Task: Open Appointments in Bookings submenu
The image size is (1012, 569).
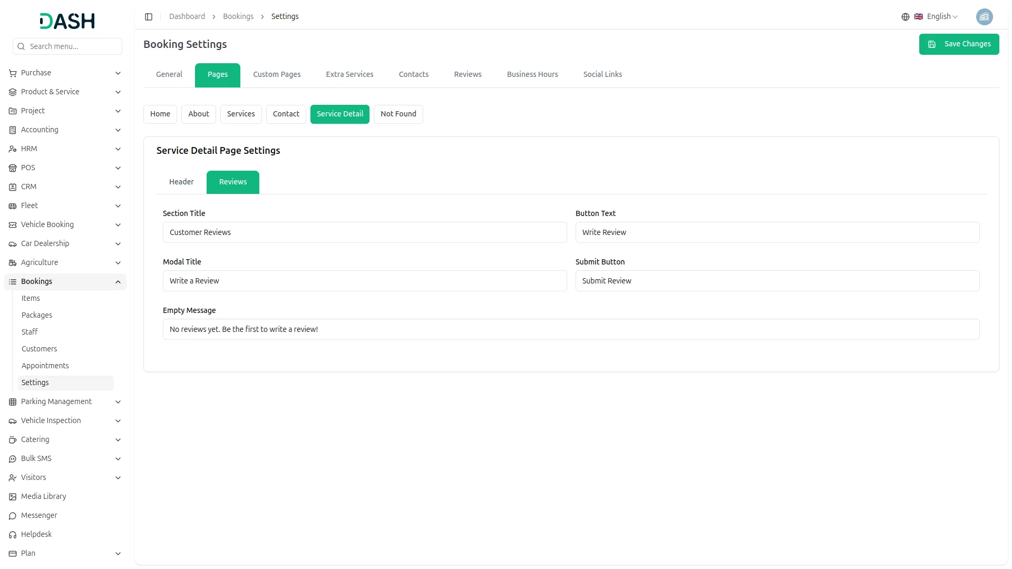Action: click(x=45, y=366)
